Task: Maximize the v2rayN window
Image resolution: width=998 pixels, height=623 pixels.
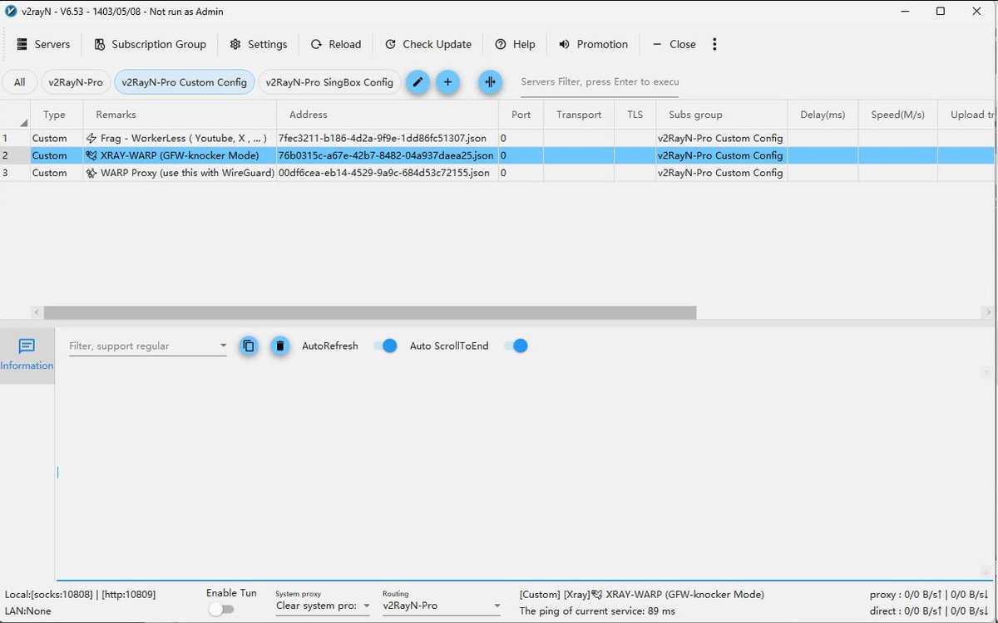Action: pyautogui.click(x=940, y=12)
